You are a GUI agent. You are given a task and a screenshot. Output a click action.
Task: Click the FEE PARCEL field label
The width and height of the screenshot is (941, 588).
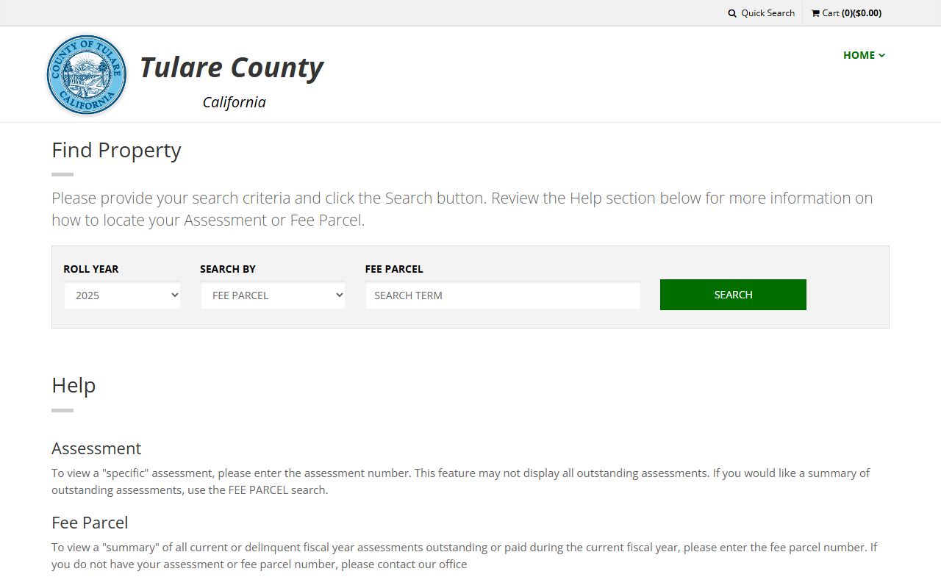coord(394,269)
